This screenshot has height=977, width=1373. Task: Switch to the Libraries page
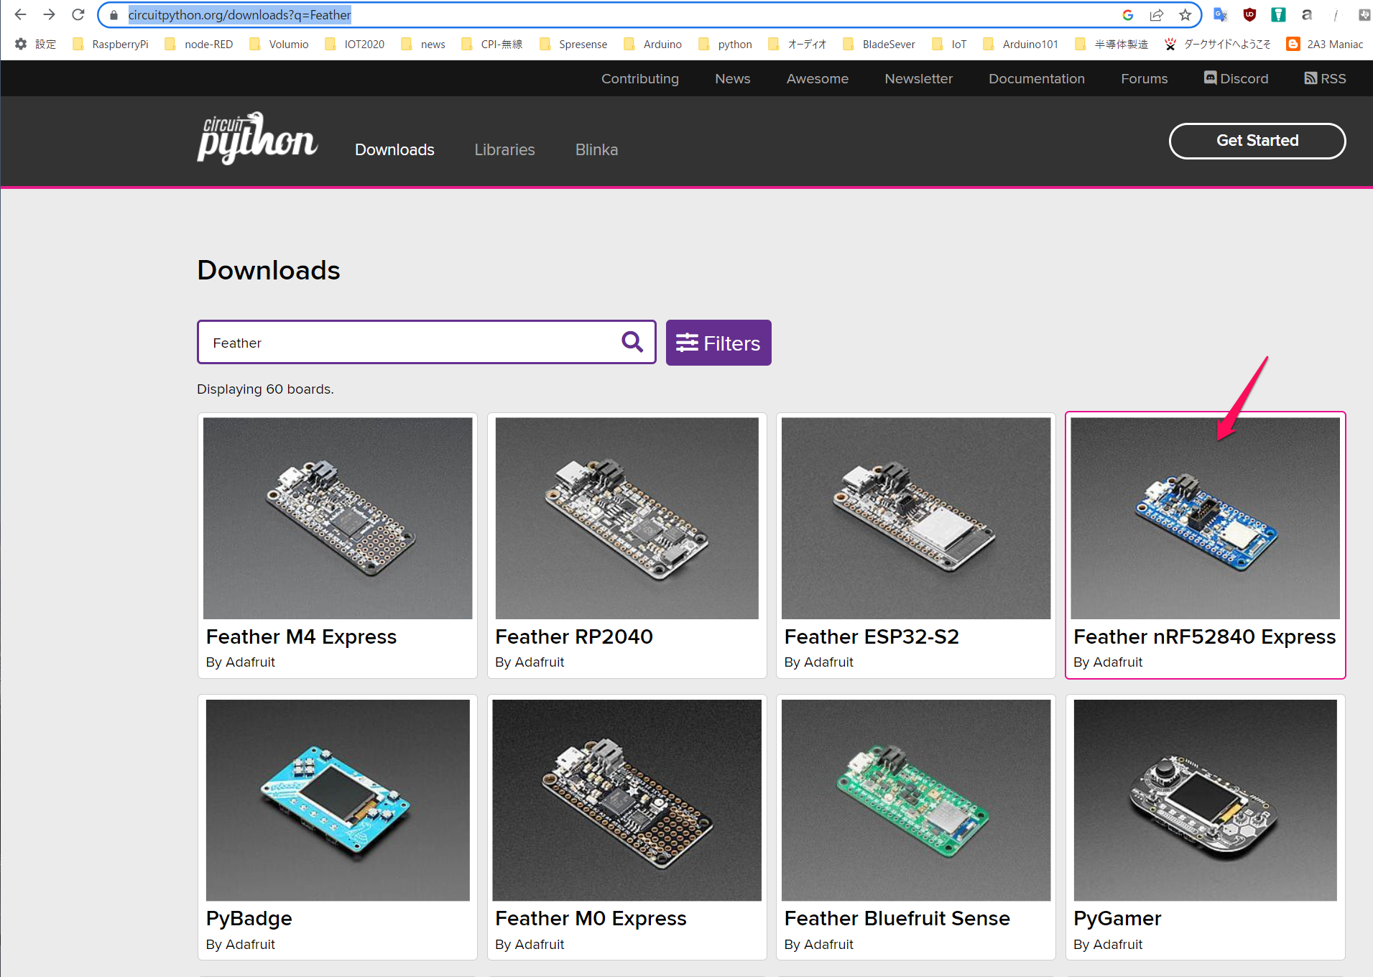tap(504, 149)
